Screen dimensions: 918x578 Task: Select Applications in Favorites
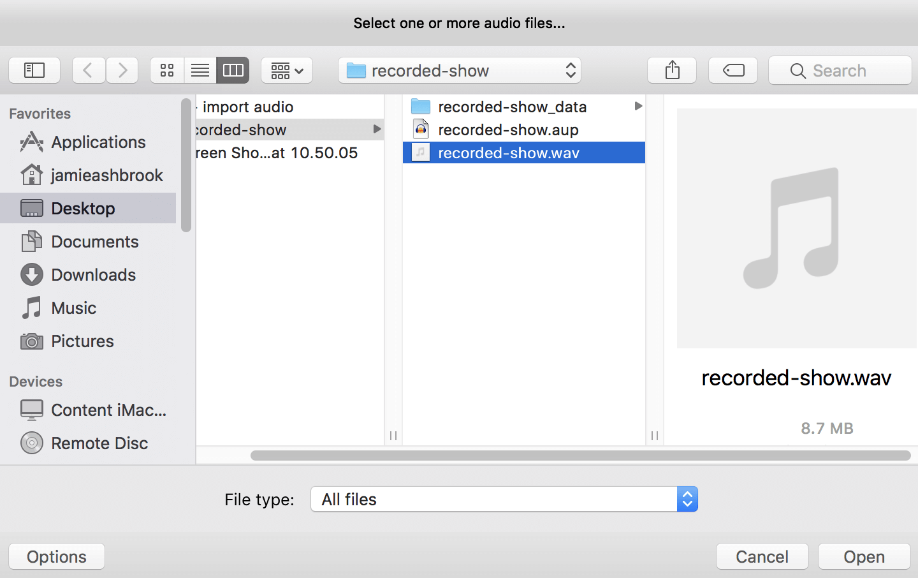(98, 142)
